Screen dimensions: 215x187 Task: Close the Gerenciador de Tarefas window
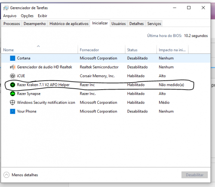(203, 8)
